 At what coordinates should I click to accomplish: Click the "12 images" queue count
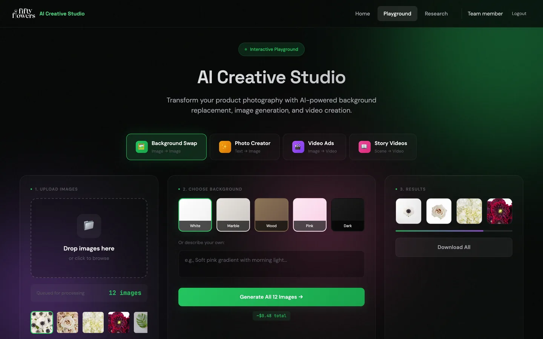(125, 293)
